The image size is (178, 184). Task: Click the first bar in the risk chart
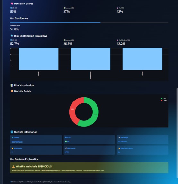[x=38, y=59]
